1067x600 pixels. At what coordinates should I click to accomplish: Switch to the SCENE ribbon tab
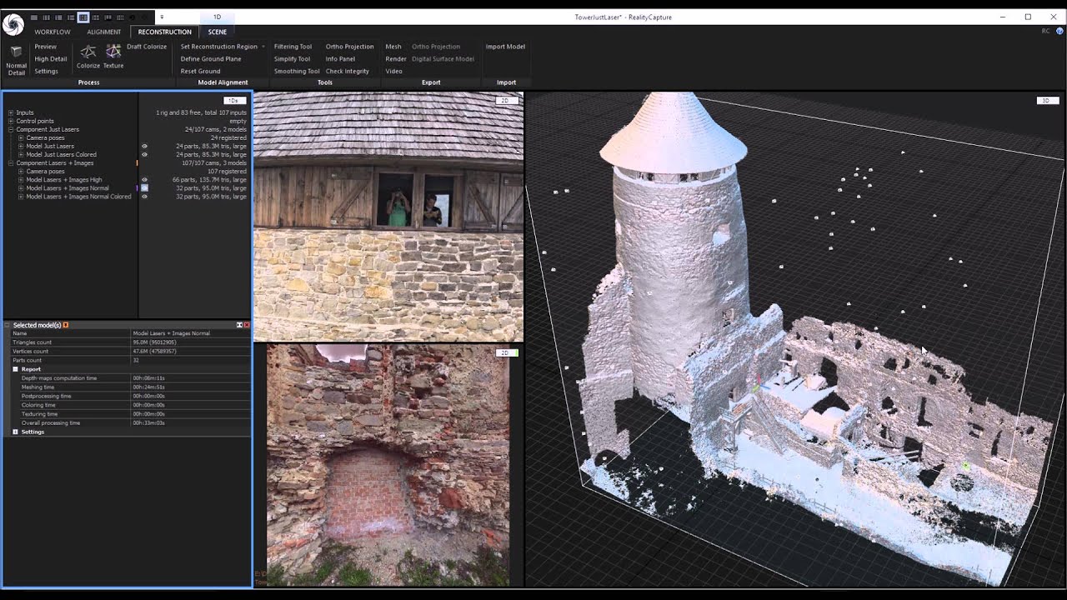point(217,32)
